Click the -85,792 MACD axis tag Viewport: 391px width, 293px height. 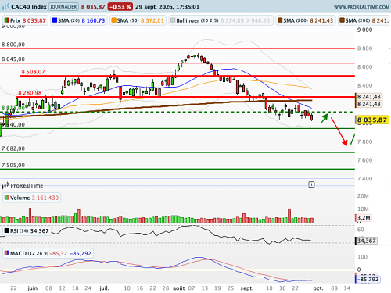click(x=368, y=279)
